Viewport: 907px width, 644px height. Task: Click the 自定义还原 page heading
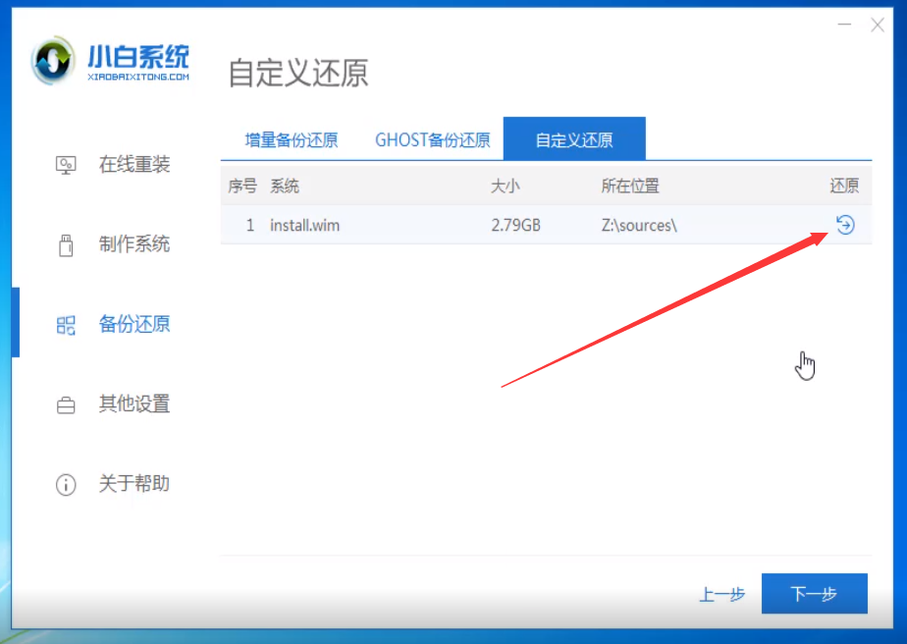(x=298, y=73)
